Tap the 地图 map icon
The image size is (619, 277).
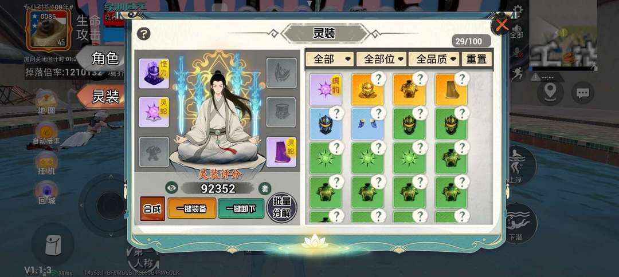46,103
